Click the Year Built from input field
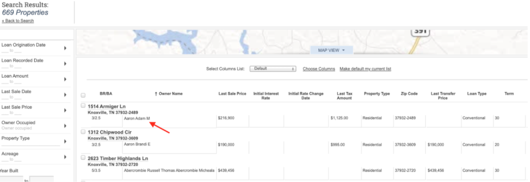 pos(11,179)
